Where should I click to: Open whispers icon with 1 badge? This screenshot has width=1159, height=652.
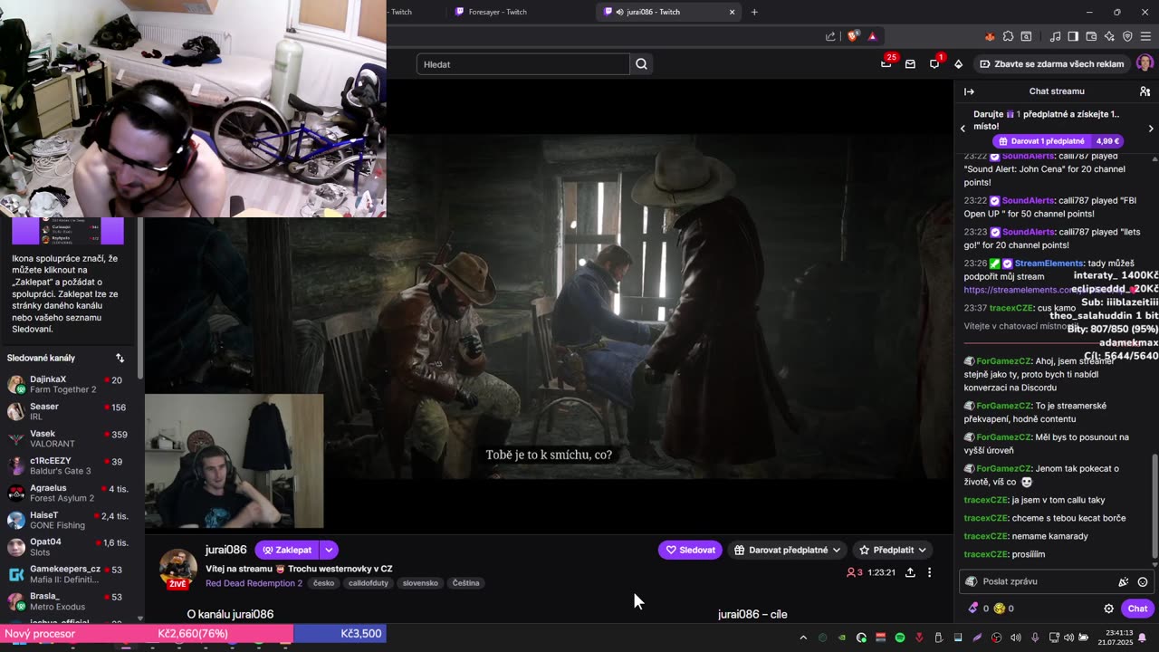934,64
